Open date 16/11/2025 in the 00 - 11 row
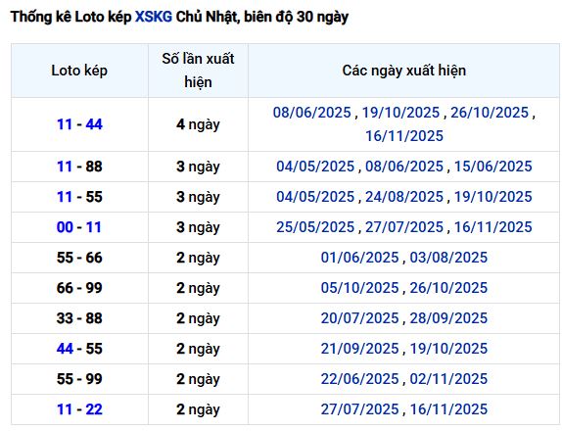 click(x=493, y=227)
